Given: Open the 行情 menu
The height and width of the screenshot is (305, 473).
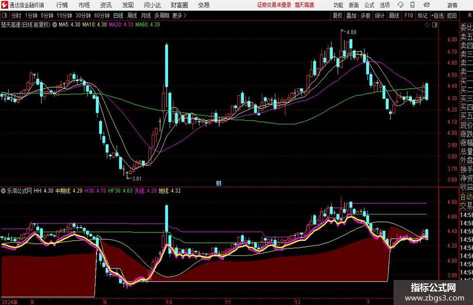Looking at the screenshot, I should click(x=62, y=5).
